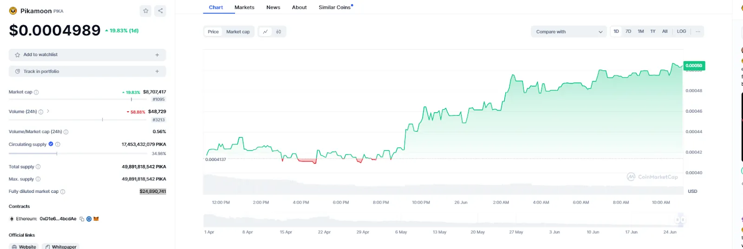Open Volume/Market cap (24h) info icon
Viewport: 743px width, 249px height.
click(66, 132)
